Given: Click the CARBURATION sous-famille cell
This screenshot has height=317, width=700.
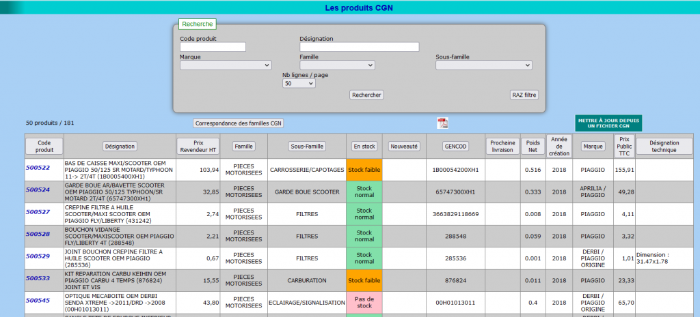Looking at the screenshot, I should pyautogui.click(x=307, y=280).
